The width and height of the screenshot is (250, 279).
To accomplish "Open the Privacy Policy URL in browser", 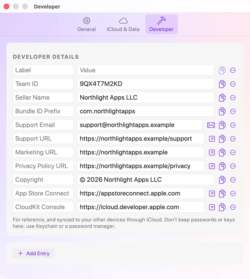I will 212,166.
